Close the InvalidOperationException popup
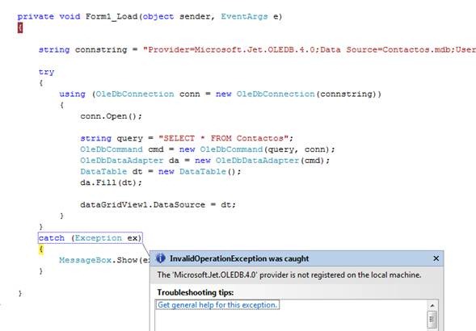Viewport: 476px width, 331px height. point(436,258)
